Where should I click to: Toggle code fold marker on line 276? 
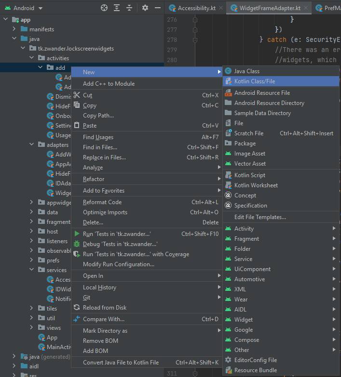click(x=195, y=19)
